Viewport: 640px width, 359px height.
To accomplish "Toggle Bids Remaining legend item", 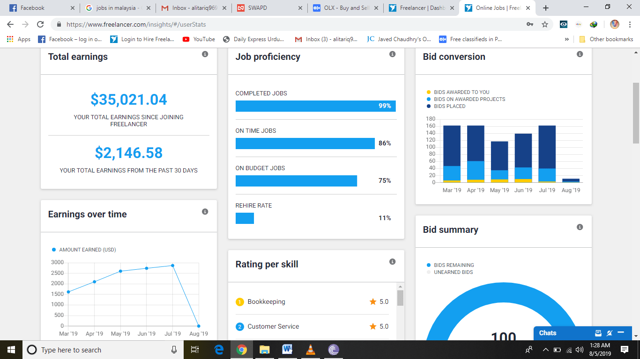I will pos(450,265).
